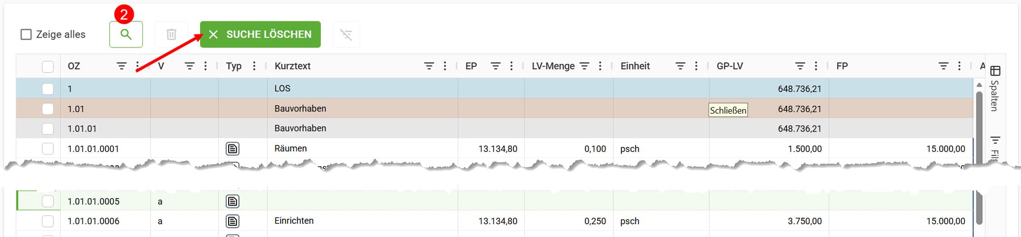Click the text icon in Einrichten row
Screen dimensions: 1021x237
pyautogui.click(x=232, y=221)
